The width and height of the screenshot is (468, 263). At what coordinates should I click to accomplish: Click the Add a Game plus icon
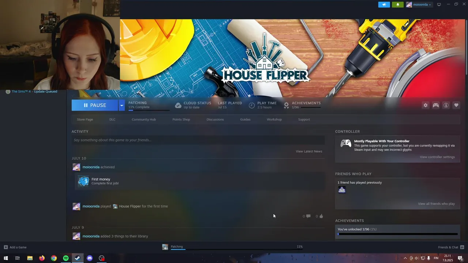tap(5, 247)
